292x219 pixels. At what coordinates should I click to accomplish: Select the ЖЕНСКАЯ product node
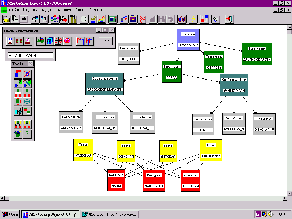pos(126,151)
